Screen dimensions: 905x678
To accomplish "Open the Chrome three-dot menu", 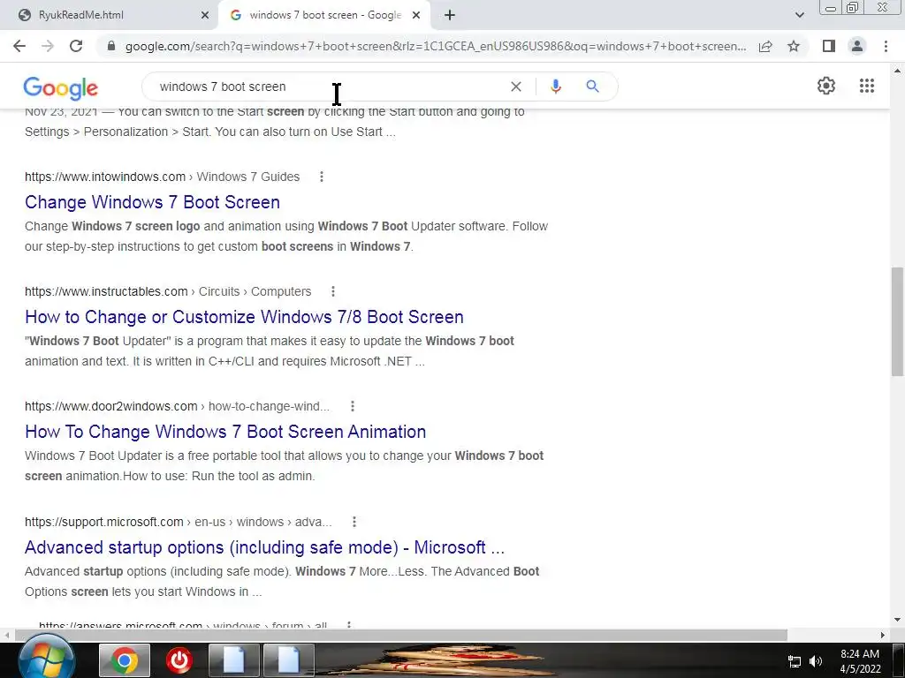I will 886,46.
